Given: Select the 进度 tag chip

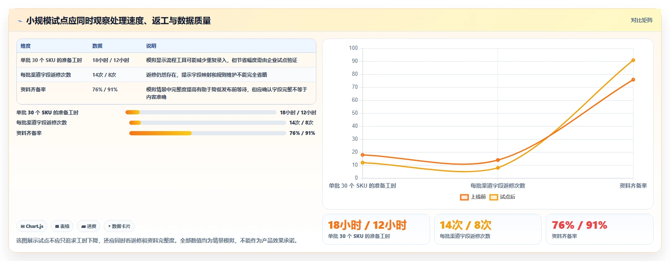Looking at the screenshot, I should tap(89, 226).
